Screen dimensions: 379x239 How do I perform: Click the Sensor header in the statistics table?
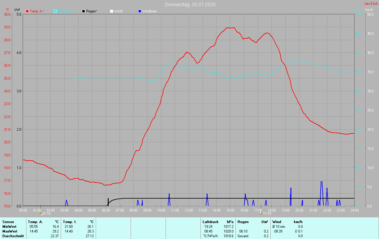coord(8,222)
